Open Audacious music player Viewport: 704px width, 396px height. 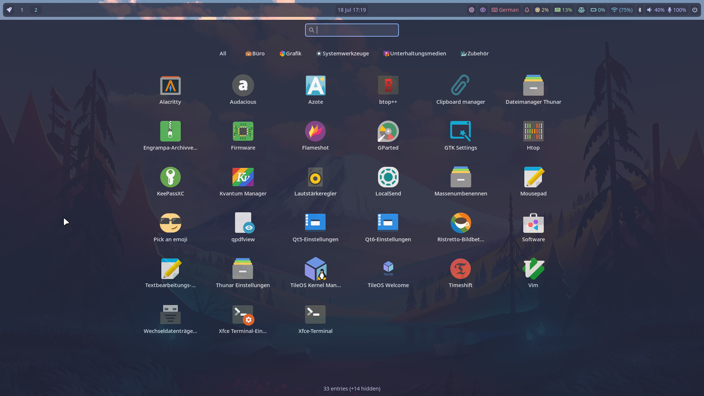[x=243, y=90]
